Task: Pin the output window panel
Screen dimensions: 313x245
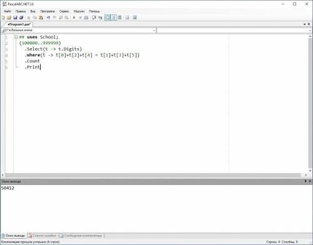Action: click(305, 181)
